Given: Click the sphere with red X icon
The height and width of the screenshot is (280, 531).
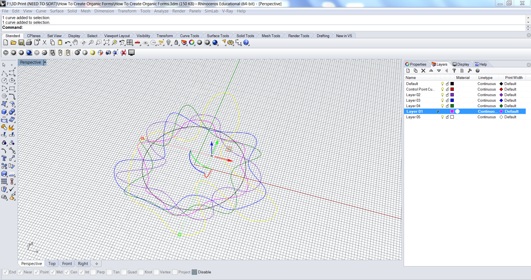Looking at the screenshot, I should [123, 53].
